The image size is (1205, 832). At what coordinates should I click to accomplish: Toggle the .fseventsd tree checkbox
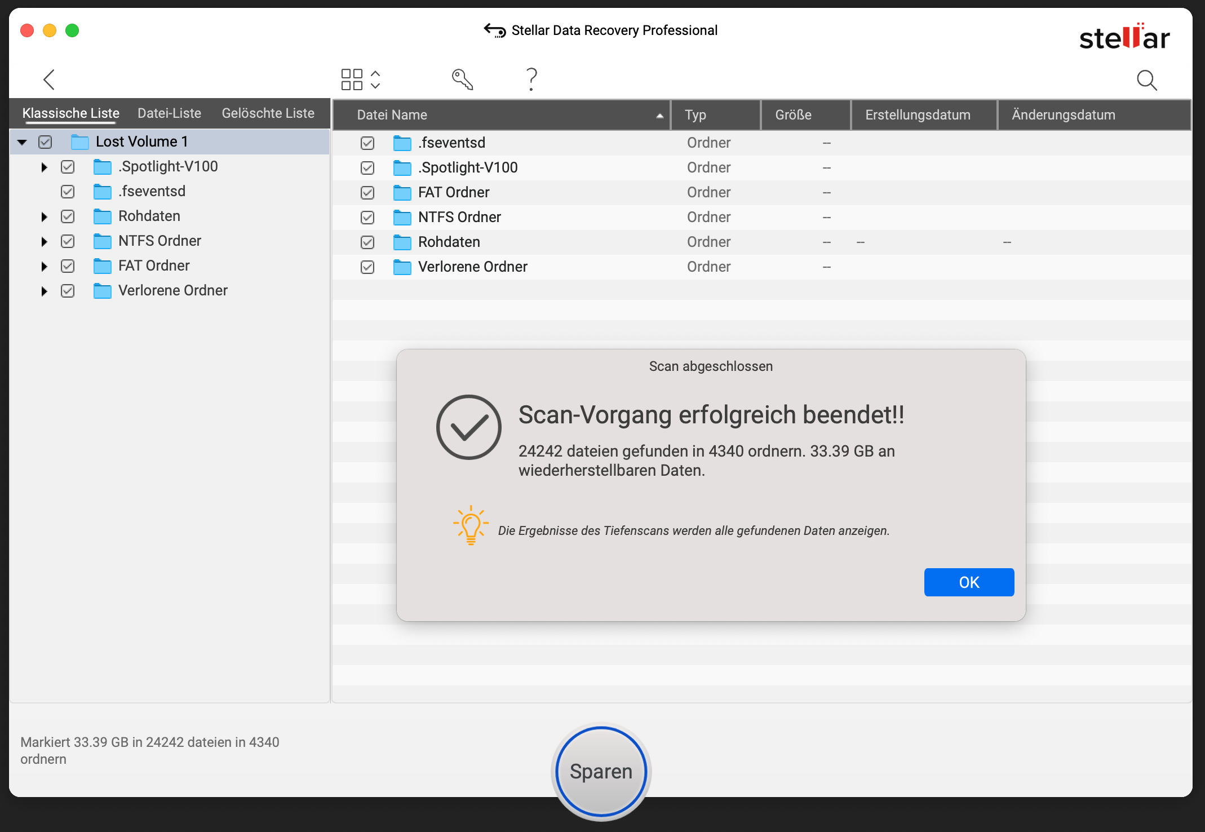pos(68,192)
